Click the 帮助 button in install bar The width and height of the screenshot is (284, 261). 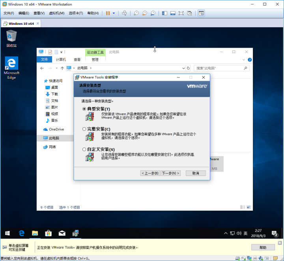263,248
